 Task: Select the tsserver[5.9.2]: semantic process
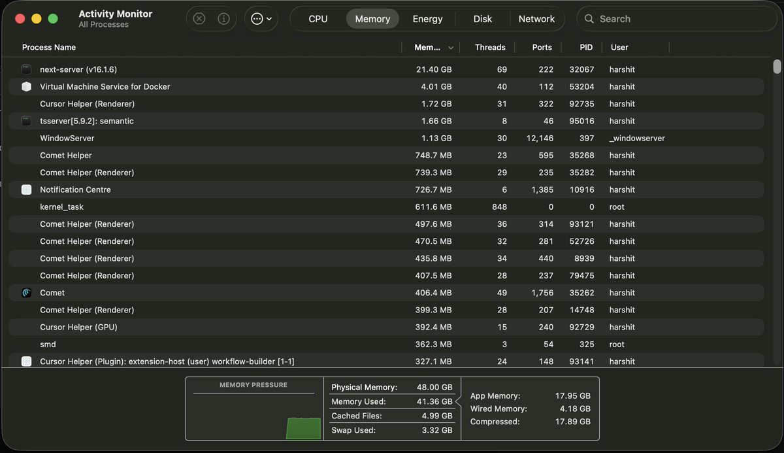click(385, 121)
